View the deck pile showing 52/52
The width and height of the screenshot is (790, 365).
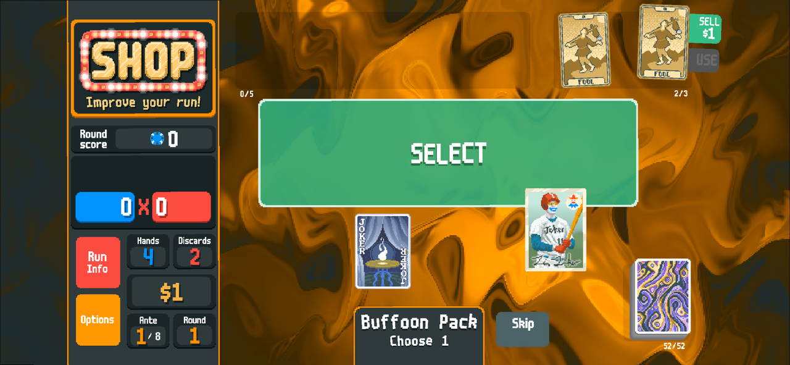pos(662,297)
